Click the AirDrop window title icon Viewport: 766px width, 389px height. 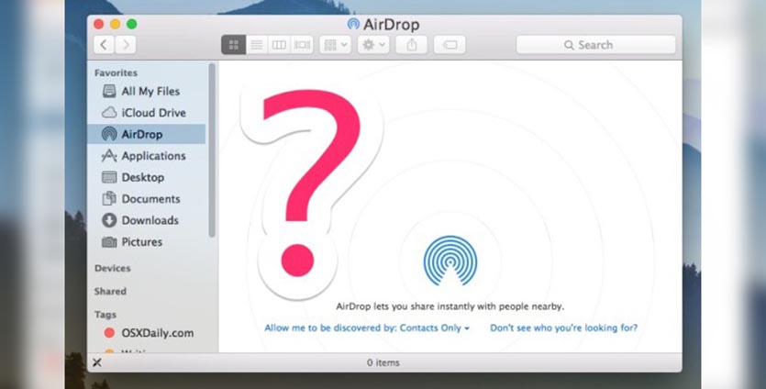[x=353, y=24]
